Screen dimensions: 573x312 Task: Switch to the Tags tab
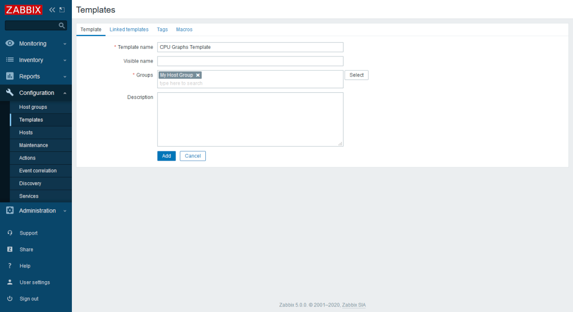click(x=162, y=30)
